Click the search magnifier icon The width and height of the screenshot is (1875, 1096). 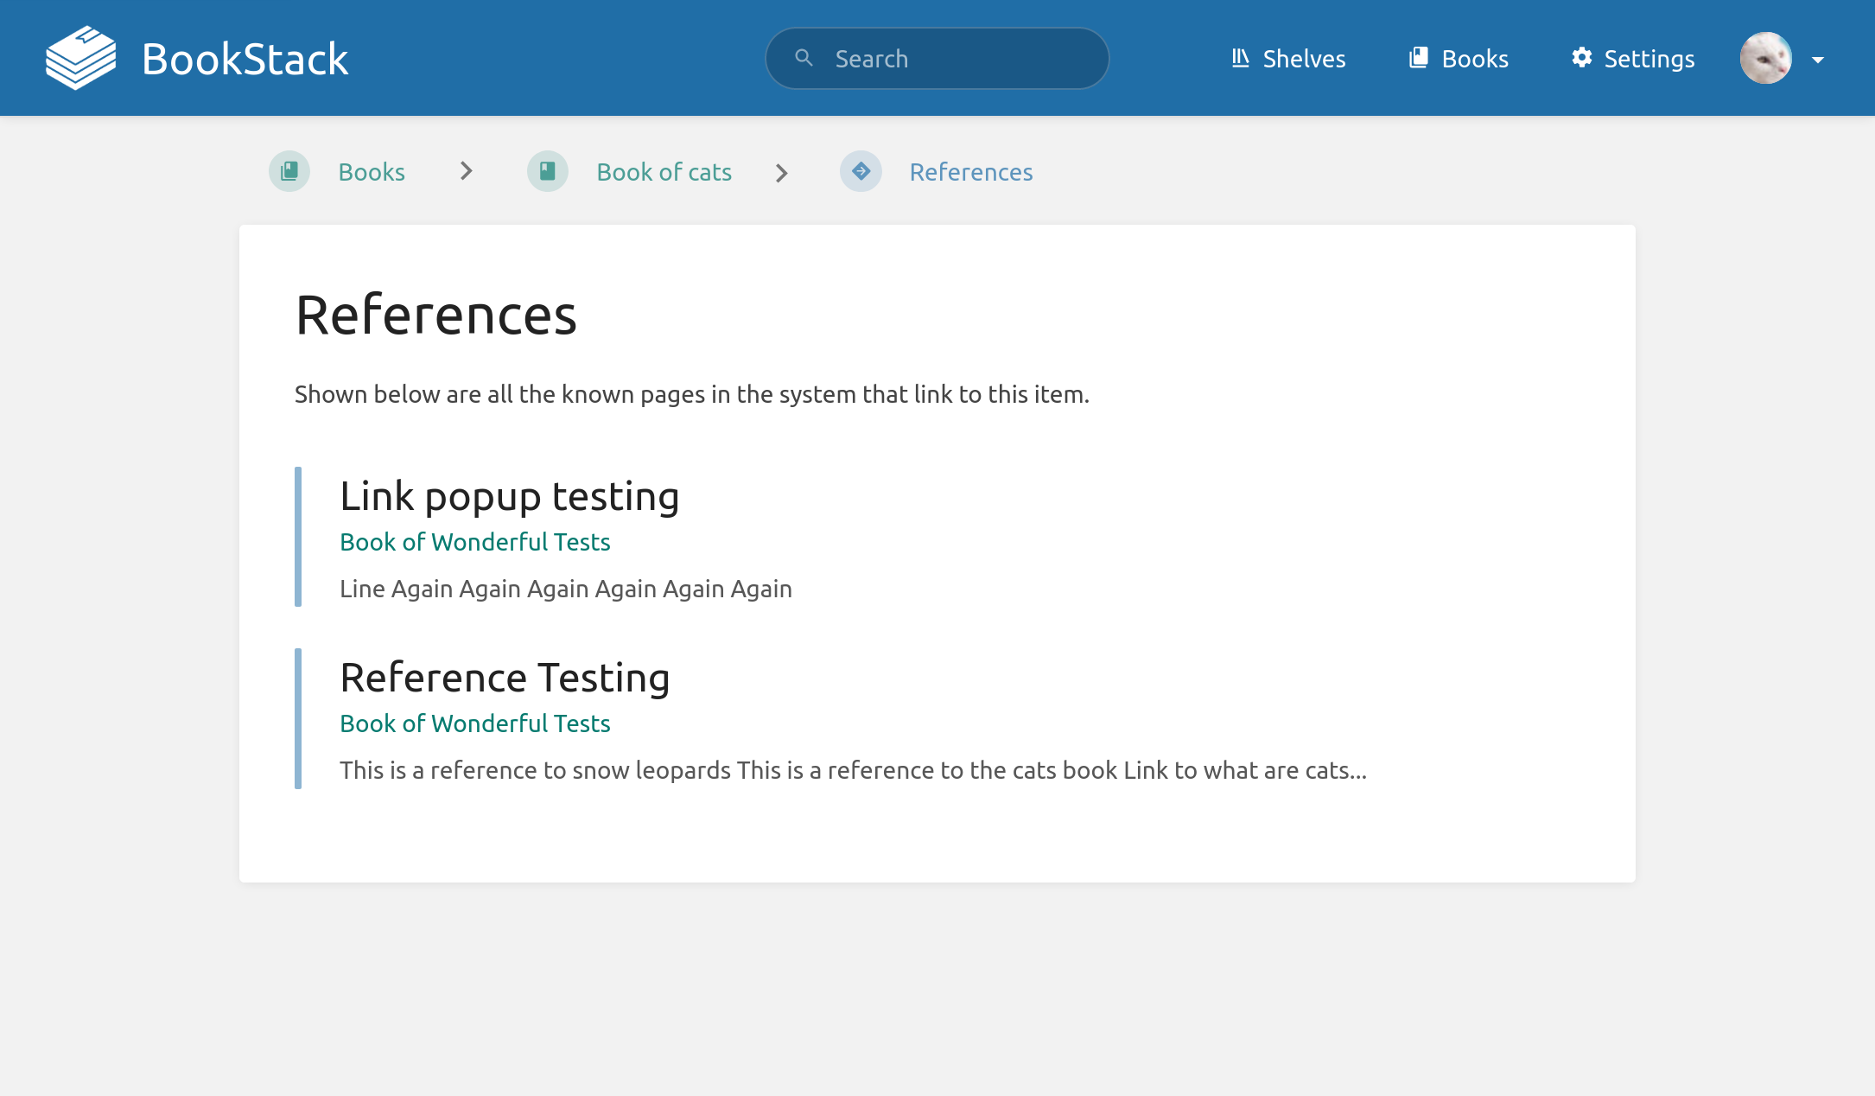pyautogui.click(x=804, y=57)
